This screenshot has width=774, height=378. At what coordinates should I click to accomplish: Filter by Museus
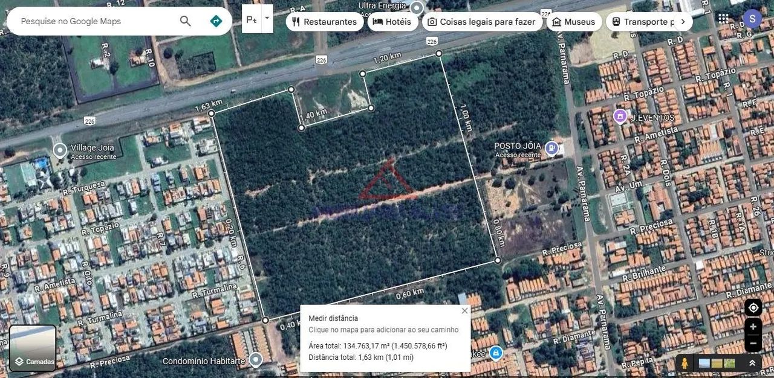point(574,22)
